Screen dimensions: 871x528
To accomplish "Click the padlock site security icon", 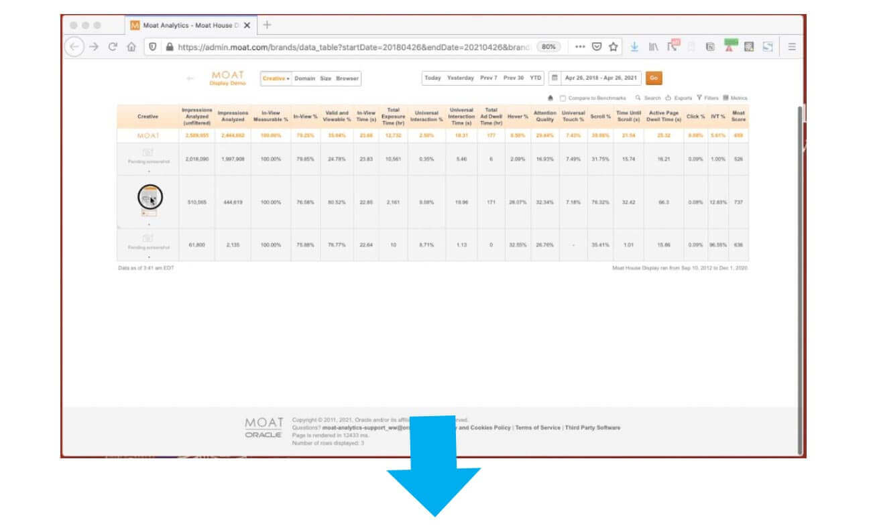I will click(169, 47).
